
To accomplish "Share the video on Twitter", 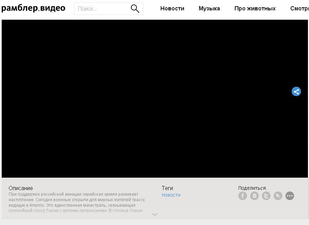I will click(x=266, y=196).
